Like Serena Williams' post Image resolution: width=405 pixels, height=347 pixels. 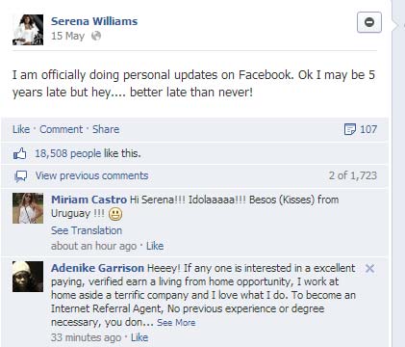point(21,129)
